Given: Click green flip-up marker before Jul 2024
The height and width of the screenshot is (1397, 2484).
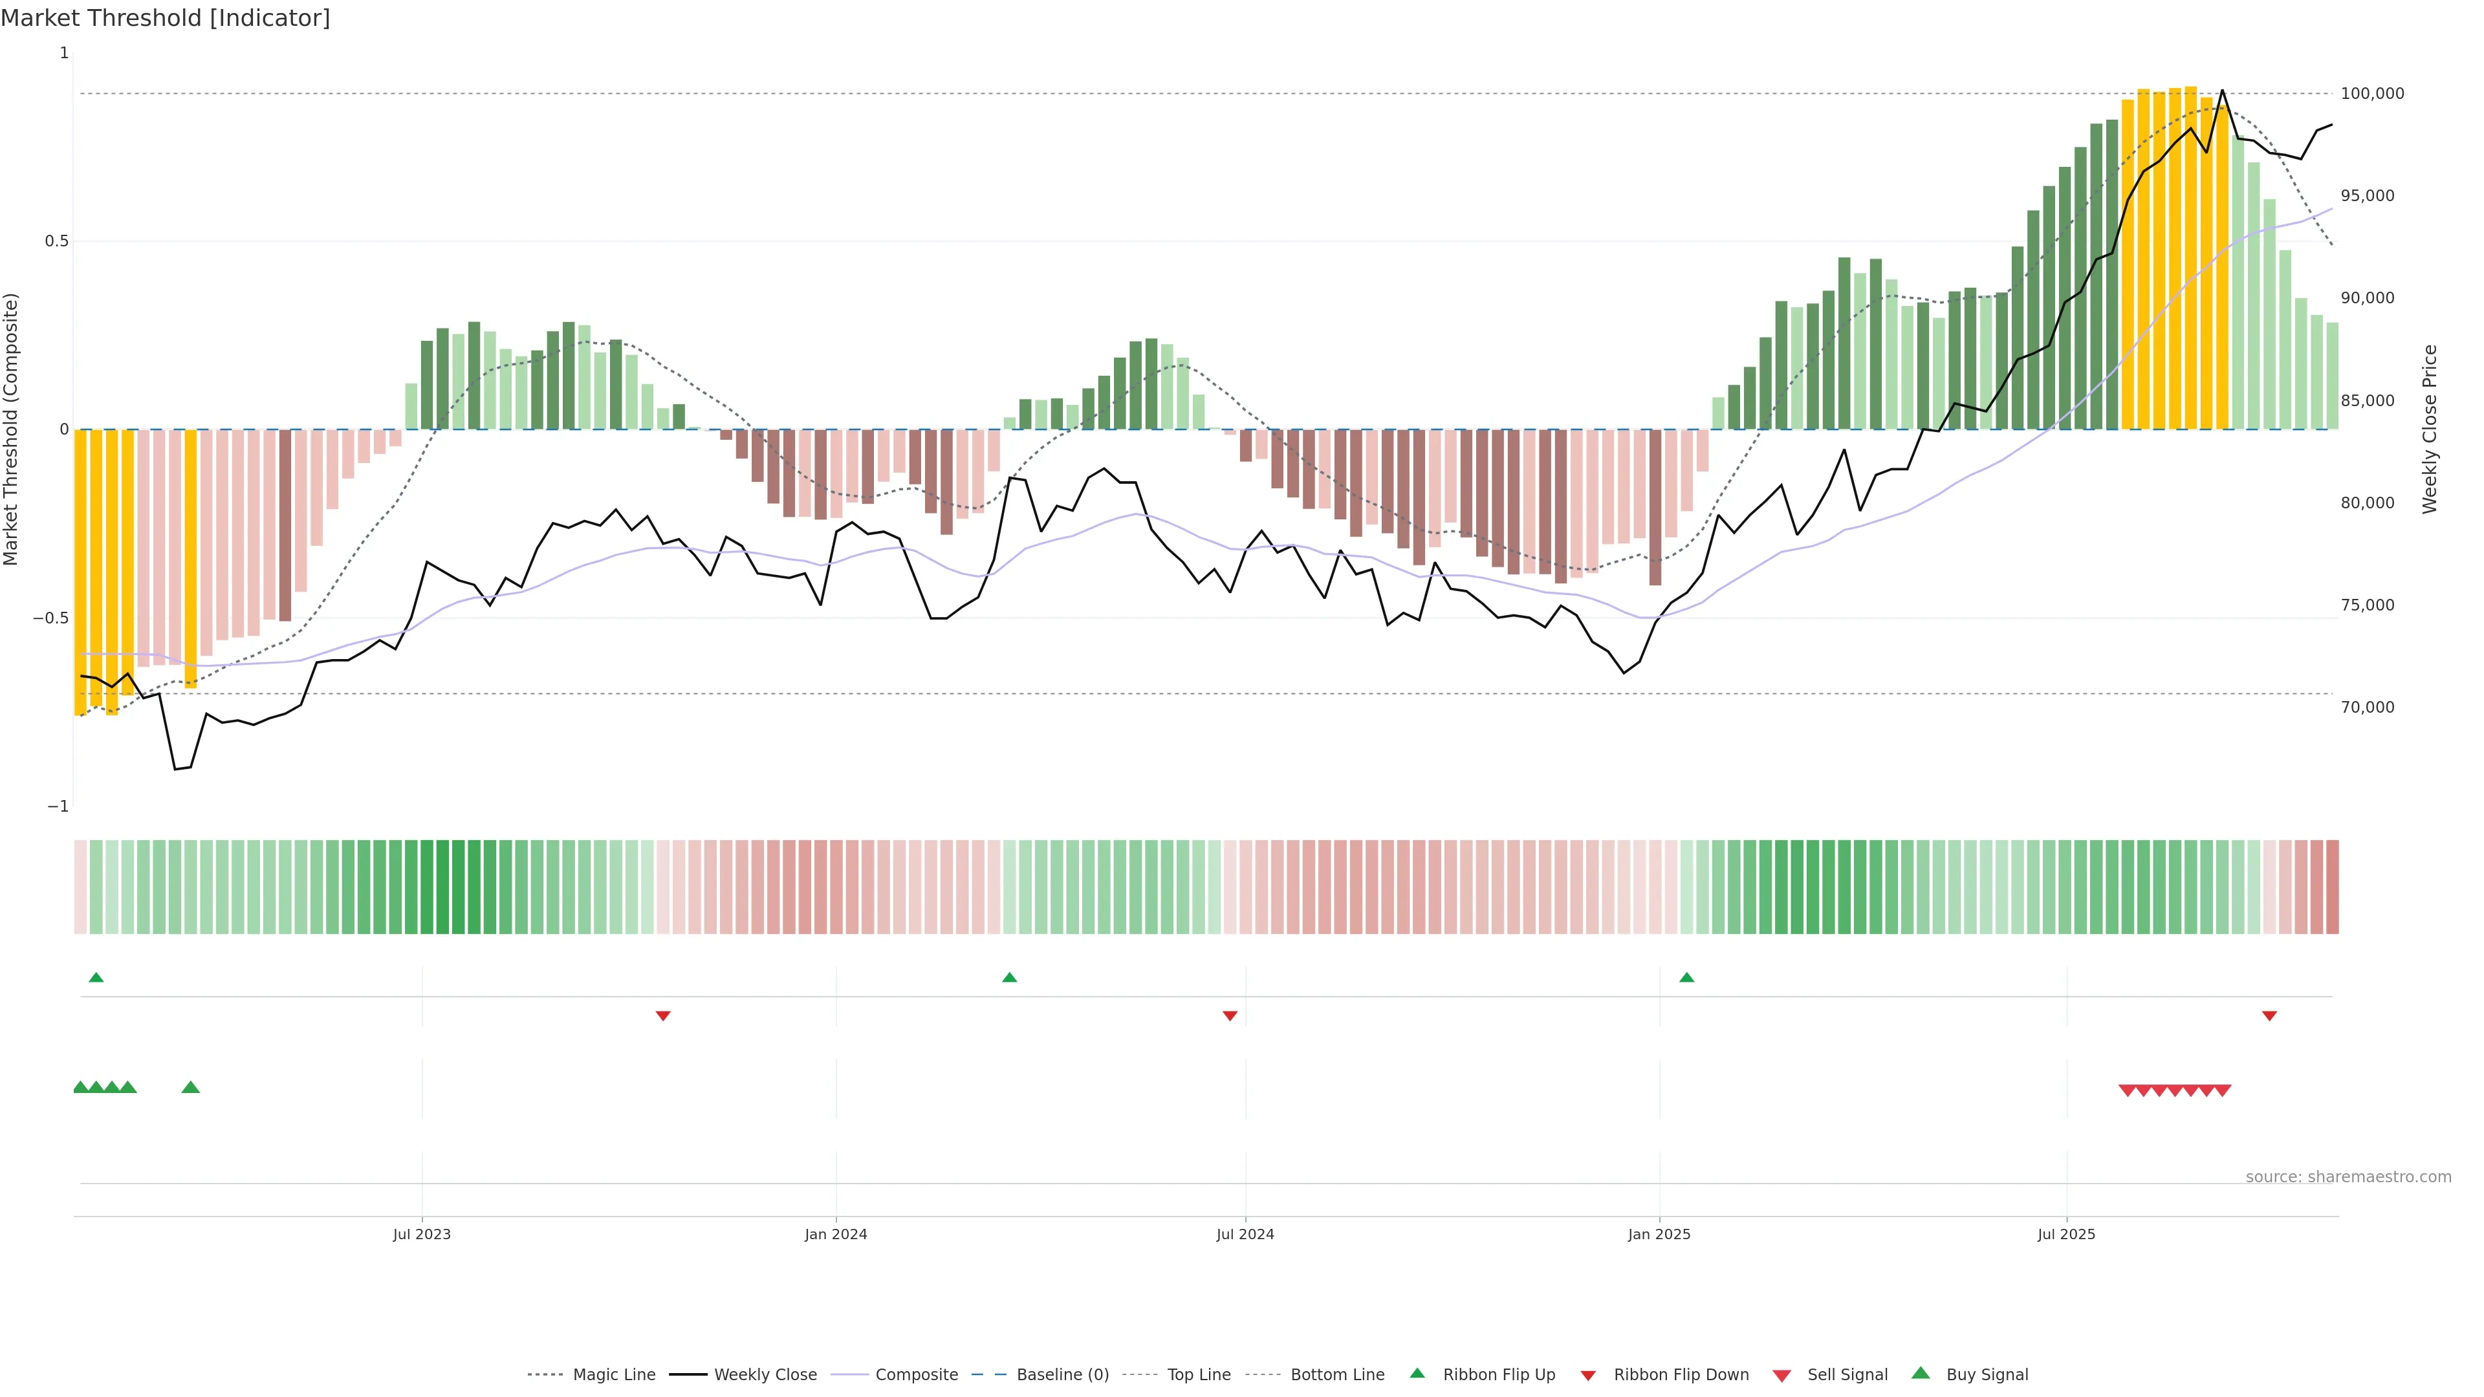Looking at the screenshot, I should (x=1010, y=978).
